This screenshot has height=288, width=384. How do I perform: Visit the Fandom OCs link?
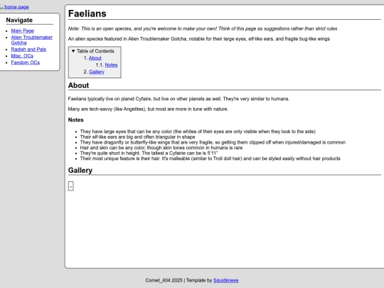pos(25,63)
